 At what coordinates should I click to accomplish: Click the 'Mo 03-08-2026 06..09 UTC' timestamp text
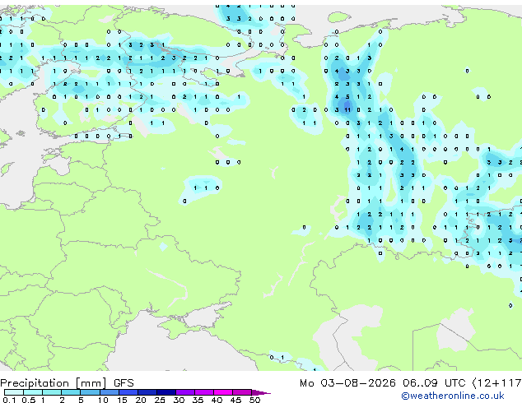pos(383,383)
